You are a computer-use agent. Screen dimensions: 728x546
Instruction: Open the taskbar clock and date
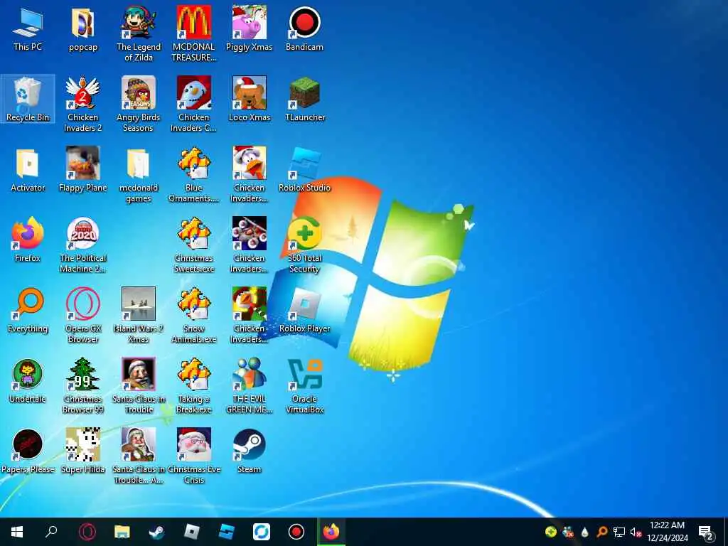coord(667,532)
